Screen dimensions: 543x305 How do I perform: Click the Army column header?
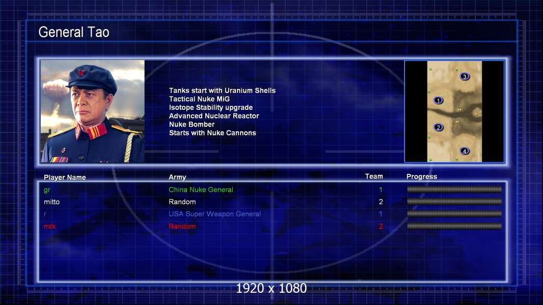click(177, 177)
